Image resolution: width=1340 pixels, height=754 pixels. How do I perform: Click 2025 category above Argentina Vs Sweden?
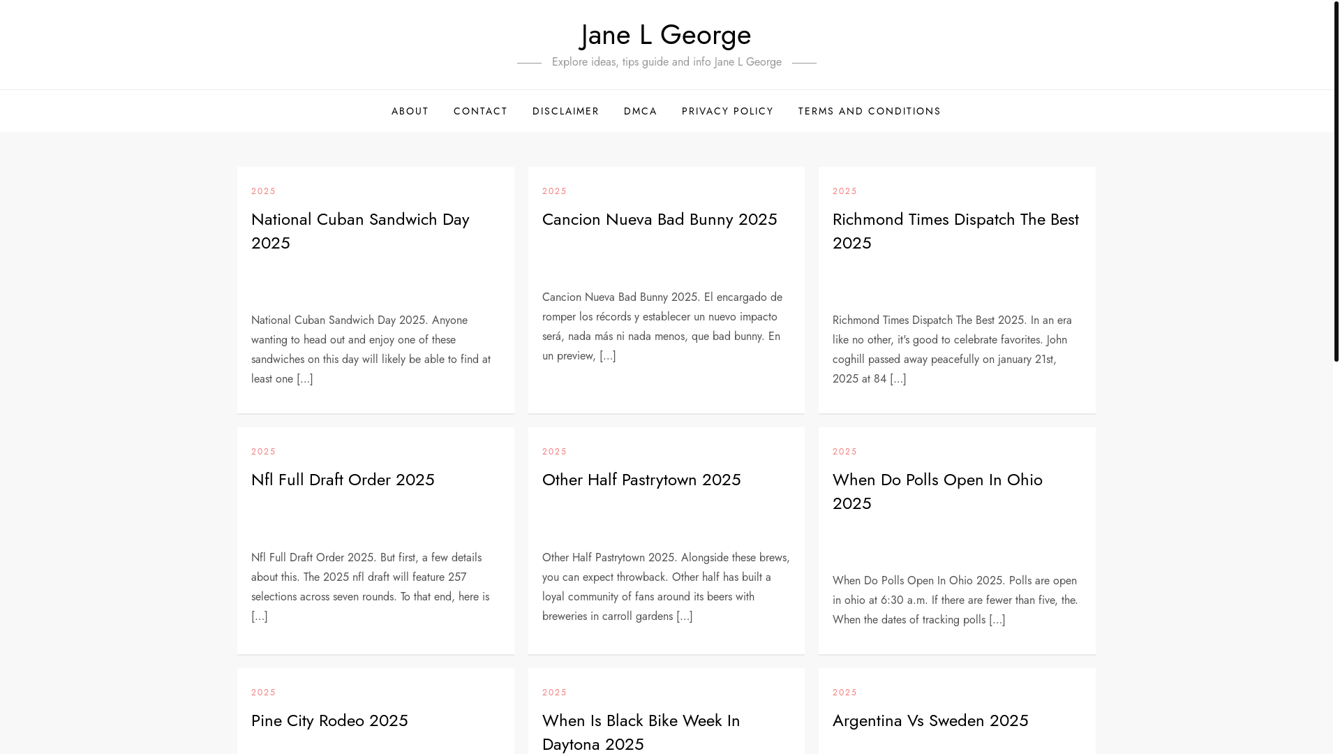(x=844, y=693)
